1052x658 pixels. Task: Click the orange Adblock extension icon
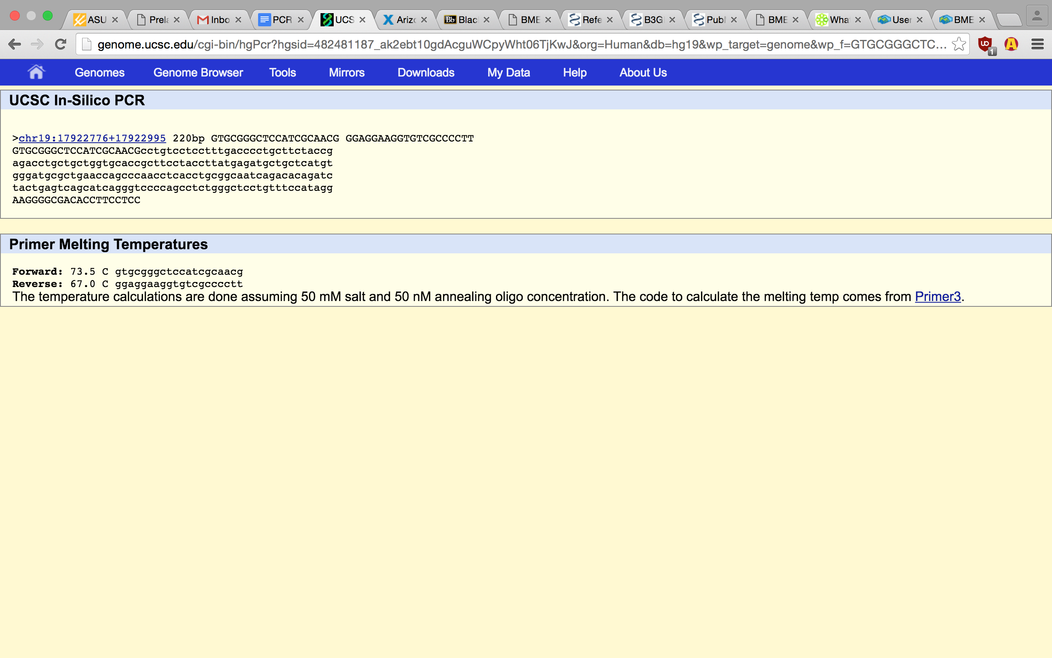tap(1011, 44)
